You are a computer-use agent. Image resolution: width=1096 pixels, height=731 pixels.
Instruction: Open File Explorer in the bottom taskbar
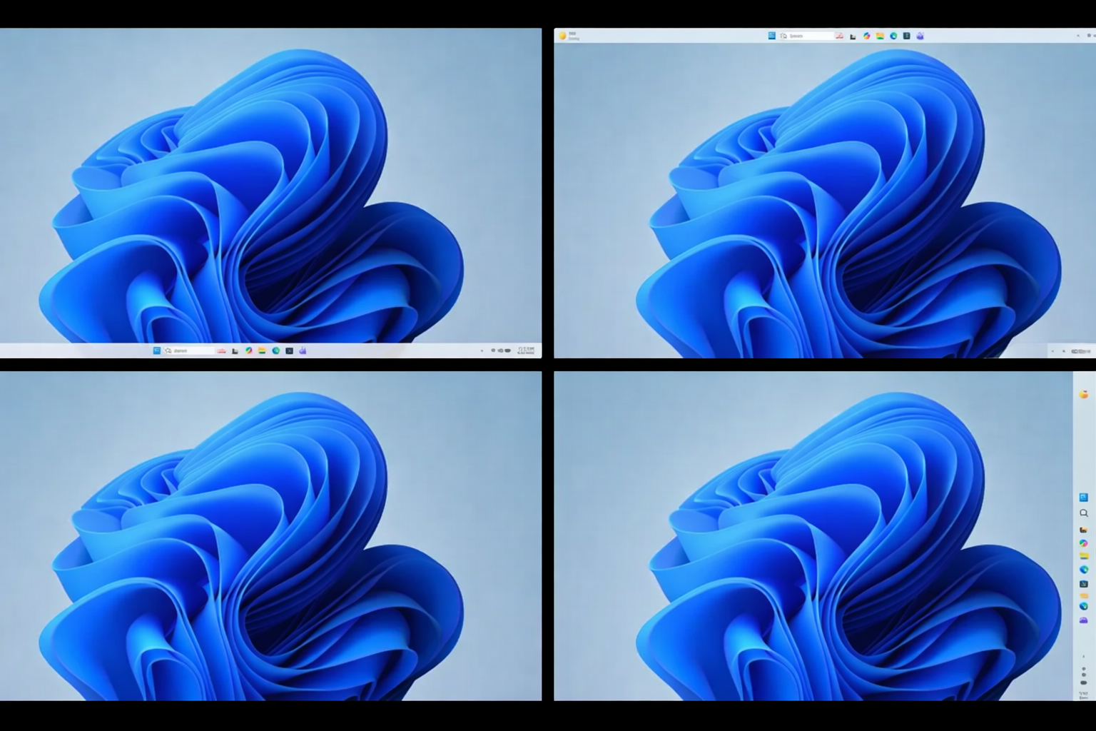click(262, 351)
